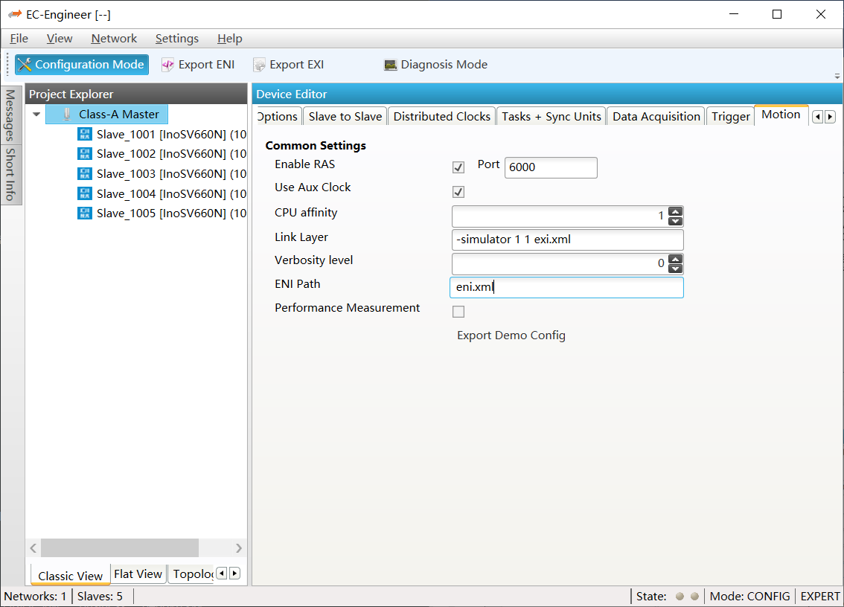Image resolution: width=844 pixels, height=607 pixels.
Task: Click the first State indicator dot
Action: (680, 597)
